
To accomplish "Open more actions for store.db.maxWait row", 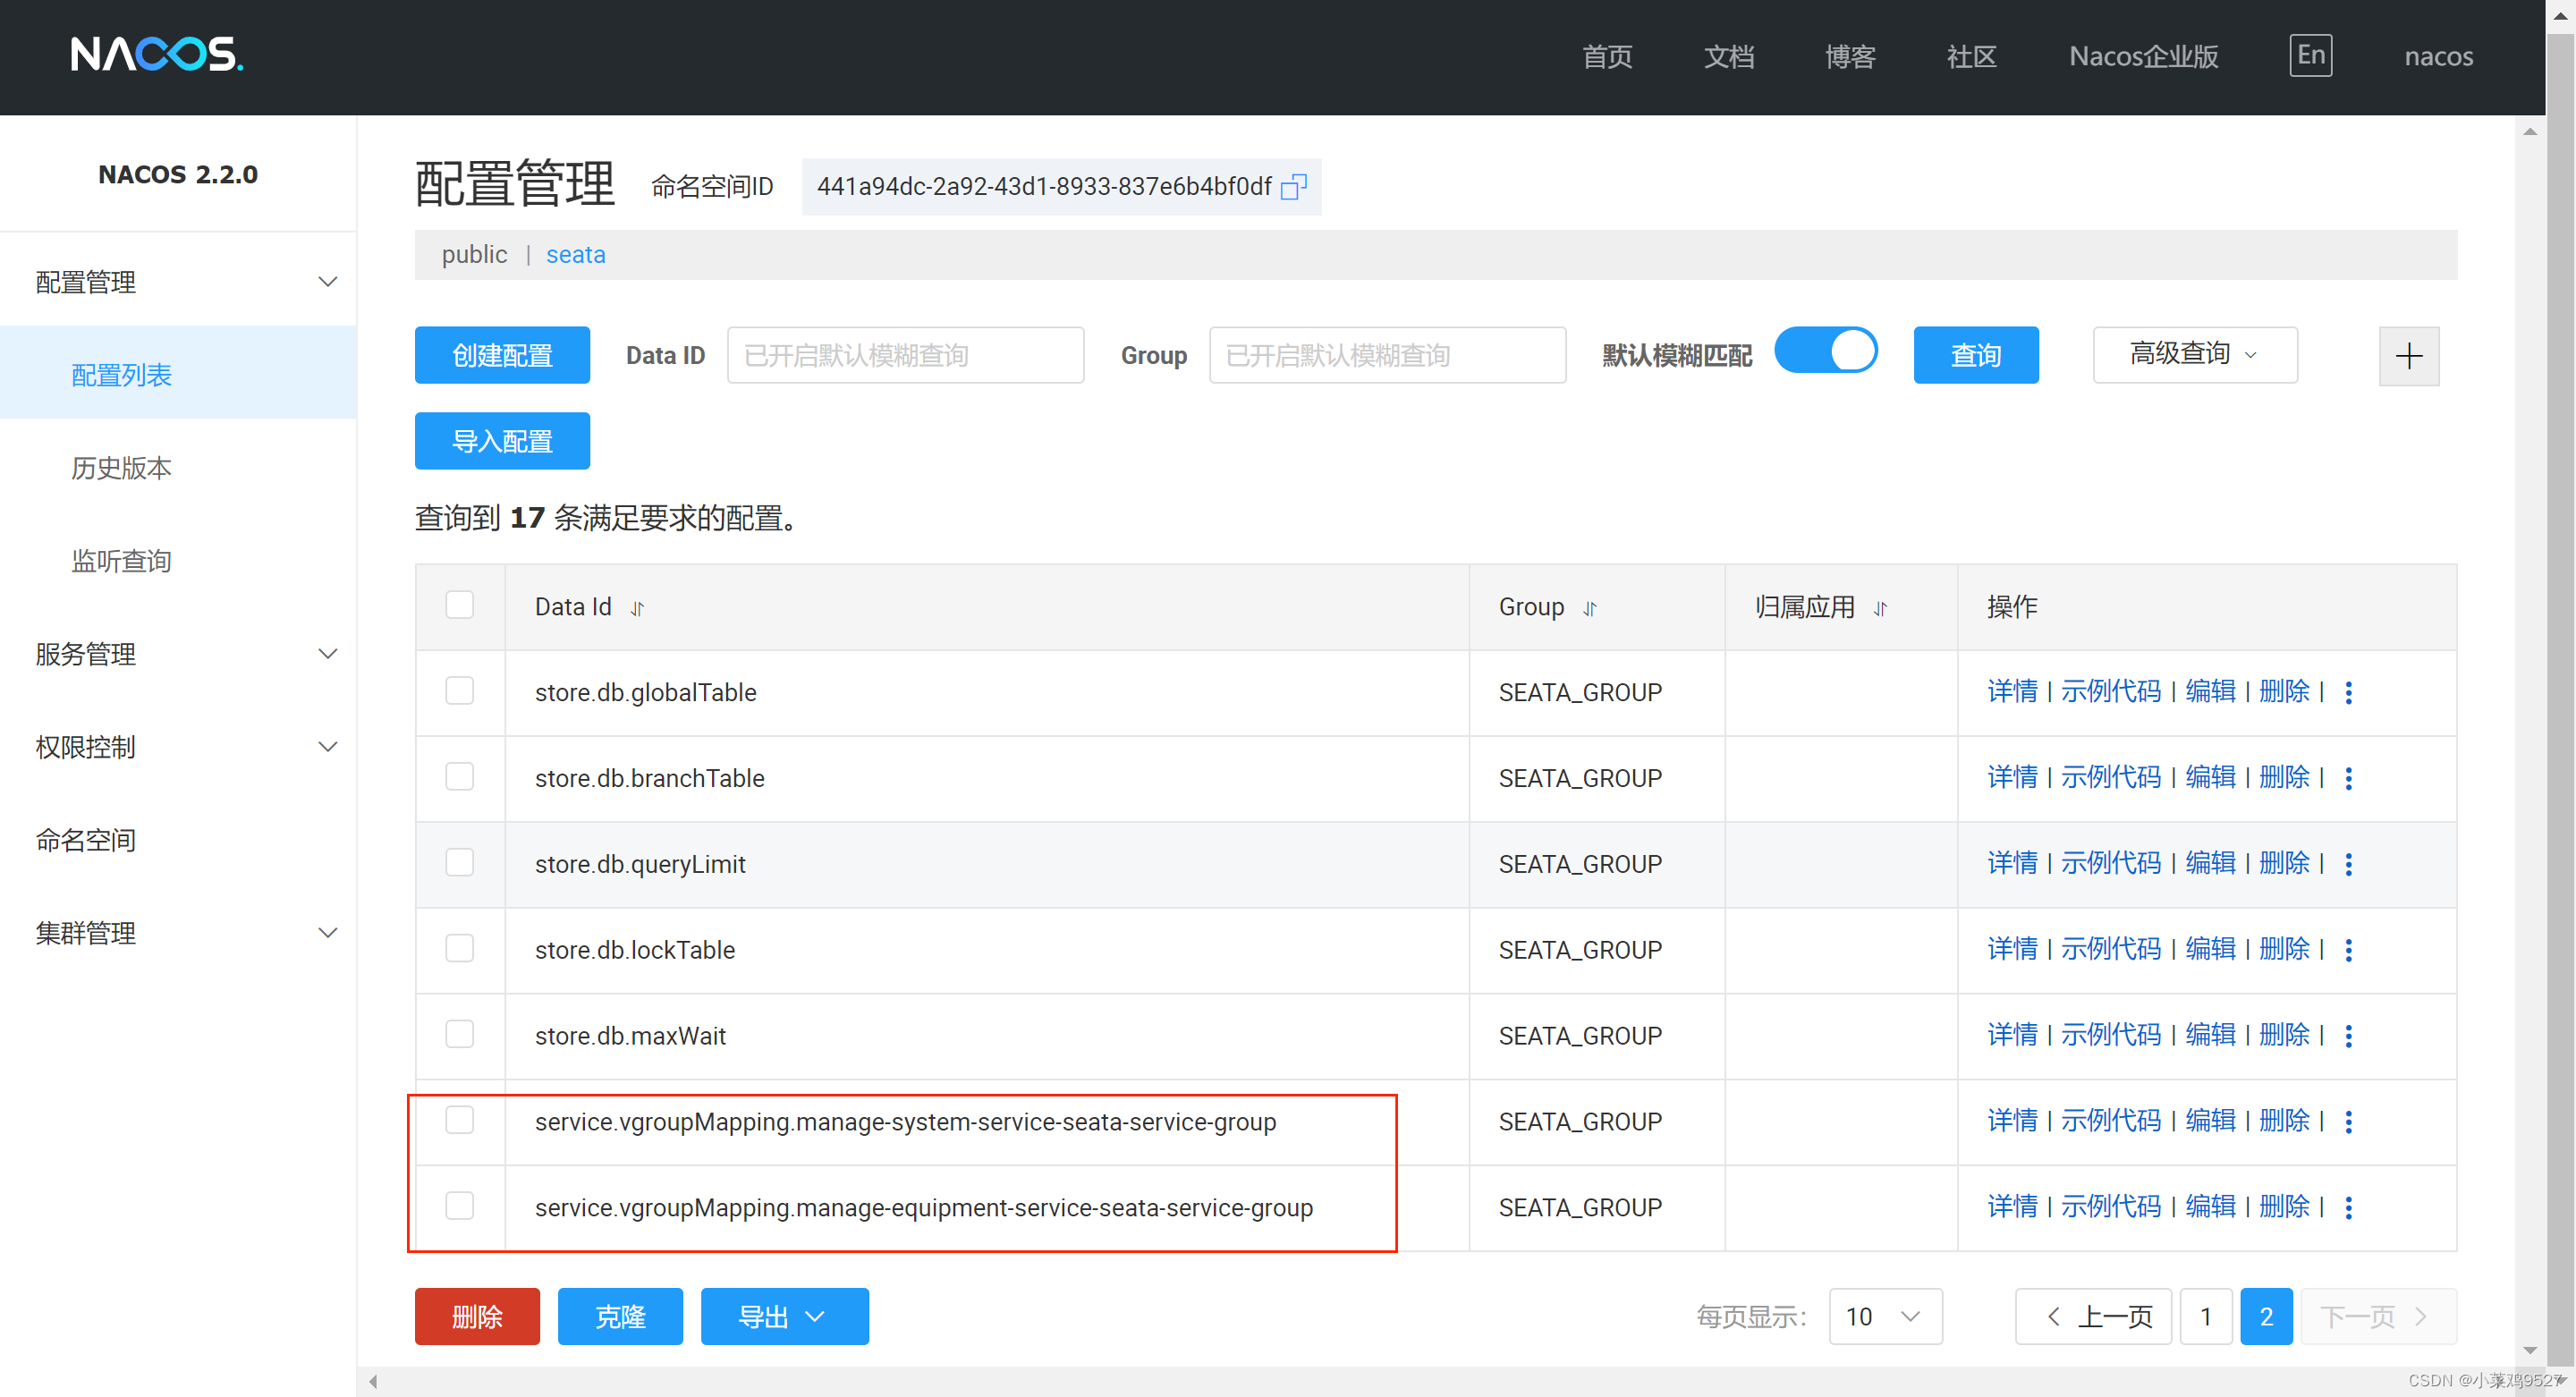I will click(x=2349, y=1036).
